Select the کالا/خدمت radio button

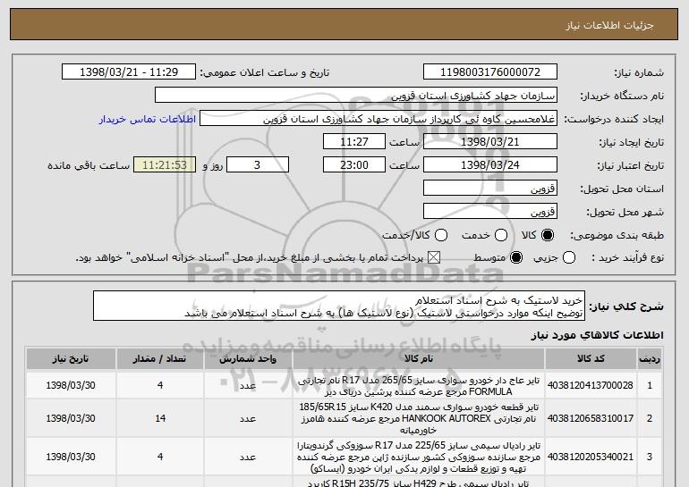(x=441, y=235)
